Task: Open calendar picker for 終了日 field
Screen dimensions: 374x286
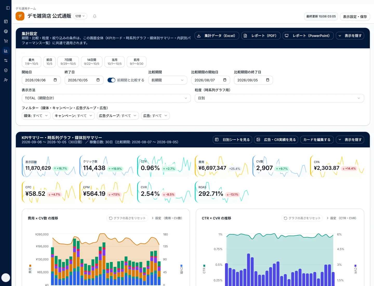Action: [x=98, y=80]
